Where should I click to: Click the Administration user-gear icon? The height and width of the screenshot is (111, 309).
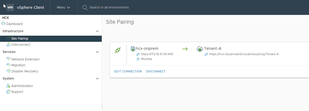point(8,86)
